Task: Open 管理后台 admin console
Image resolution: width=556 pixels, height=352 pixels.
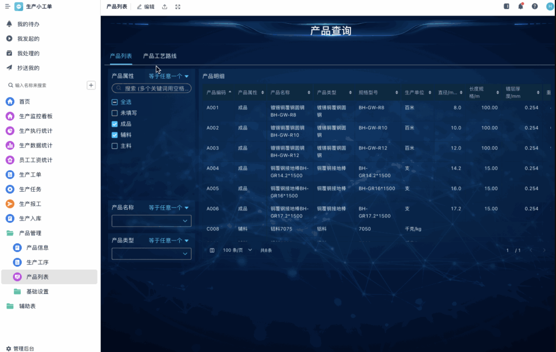Action: 20,348
